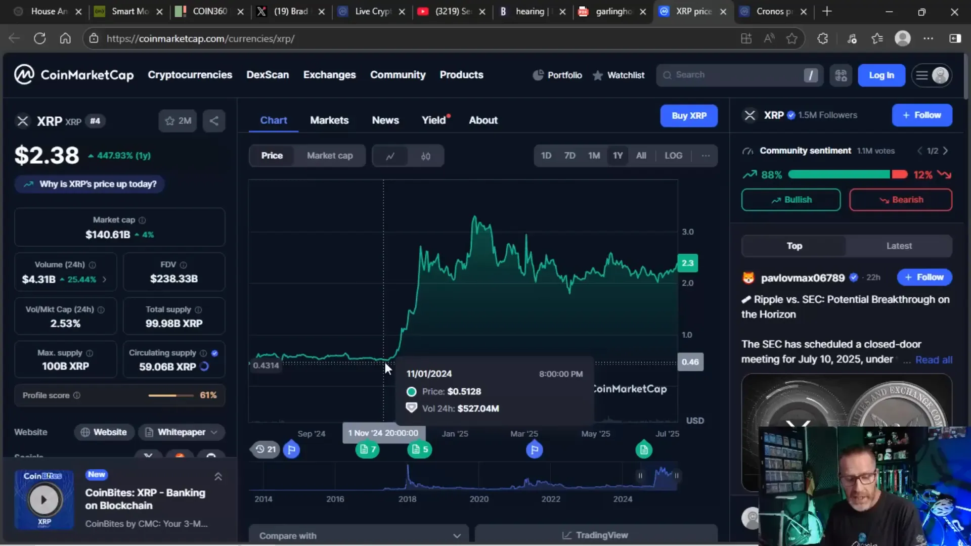Viewport: 971px width, 546px height.
Task: Click the chart events history icon 21
Action: point(265,449)
